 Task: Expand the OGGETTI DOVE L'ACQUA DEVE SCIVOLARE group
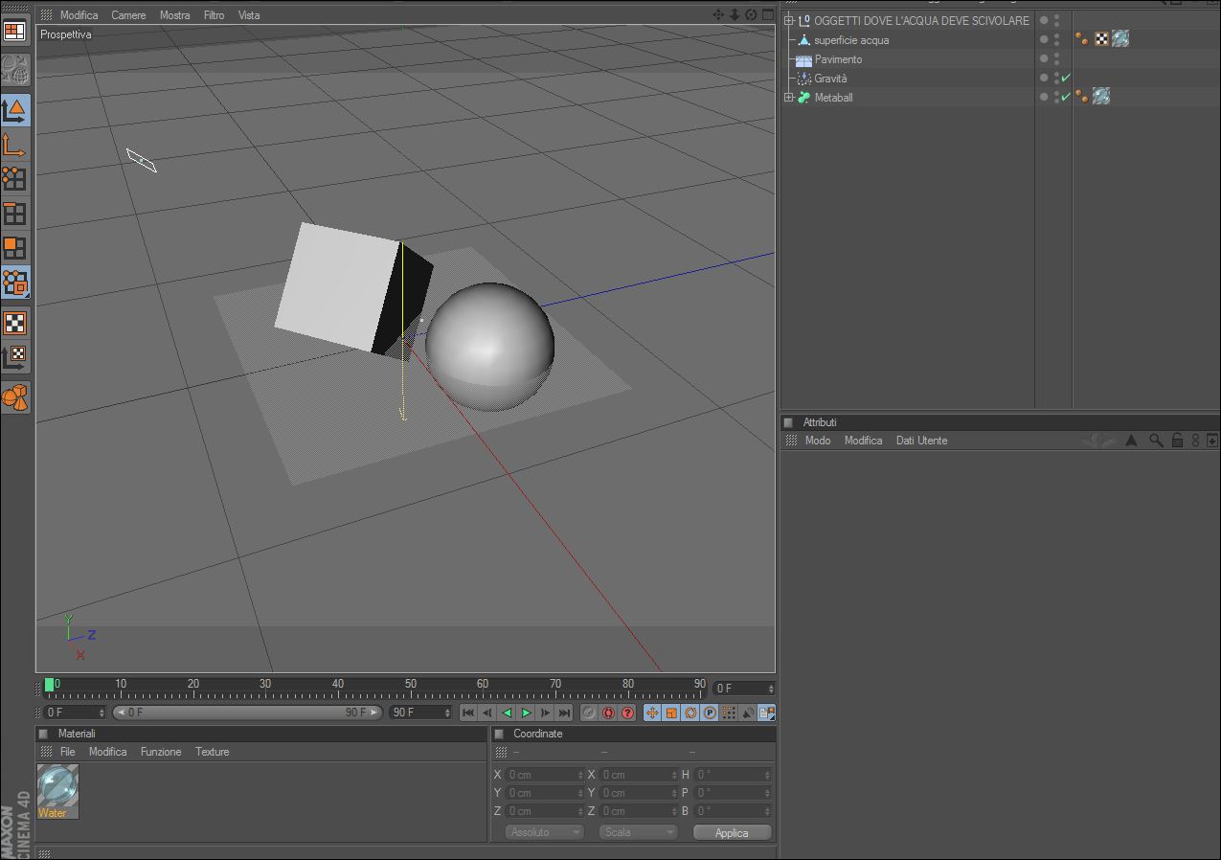pos(788,20)
